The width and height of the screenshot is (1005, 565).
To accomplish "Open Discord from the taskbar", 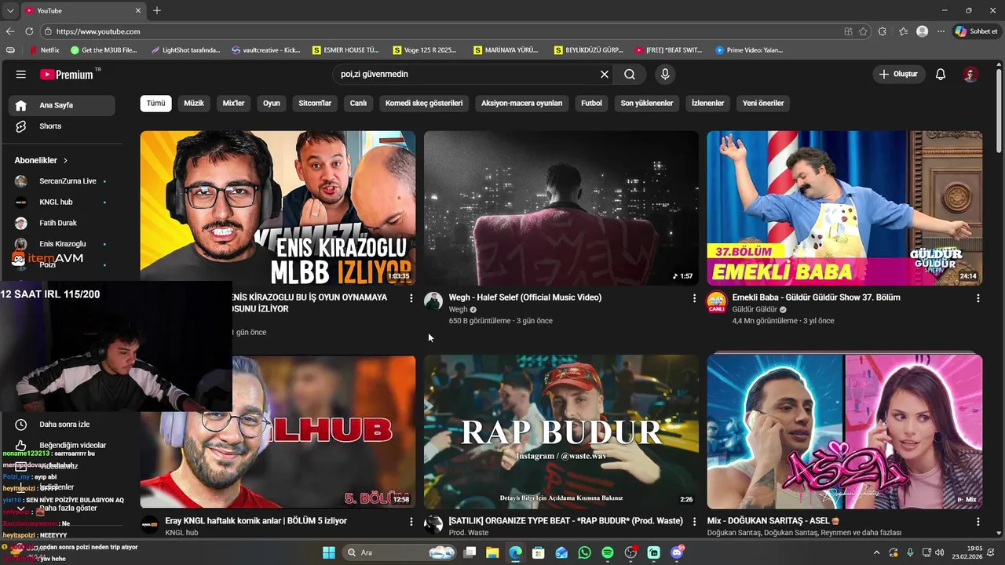I will 676,552.
